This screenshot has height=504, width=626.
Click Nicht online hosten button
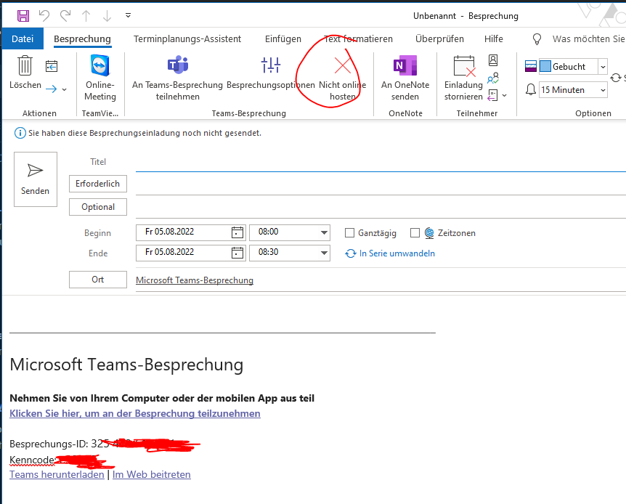point(343,78)
